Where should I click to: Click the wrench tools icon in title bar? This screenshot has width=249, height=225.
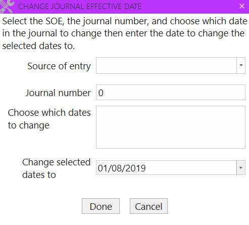pos(7,6)
